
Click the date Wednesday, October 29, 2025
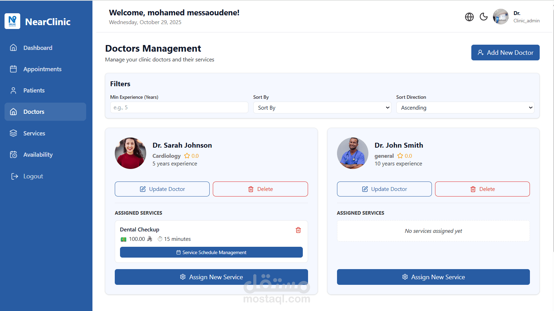(145, 22)
